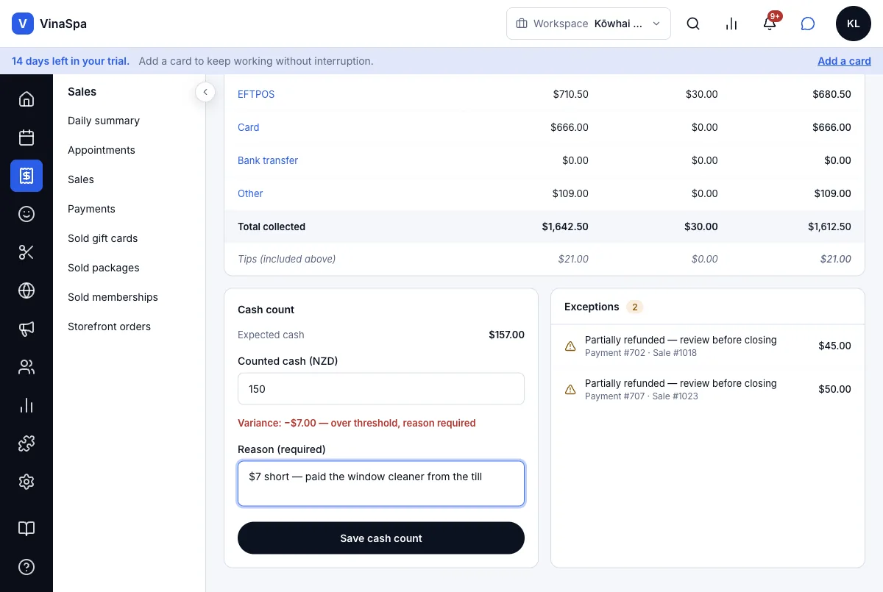Open the Calendar icon in sidebar
Viewport: 883px width, 592px height.
click(x=26, y=138)
